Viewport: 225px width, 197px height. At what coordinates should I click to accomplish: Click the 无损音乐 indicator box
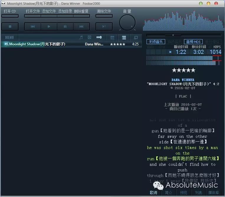(156, 42)
